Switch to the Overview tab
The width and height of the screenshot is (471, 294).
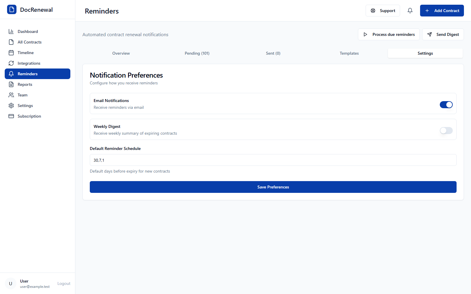(121, 53)
